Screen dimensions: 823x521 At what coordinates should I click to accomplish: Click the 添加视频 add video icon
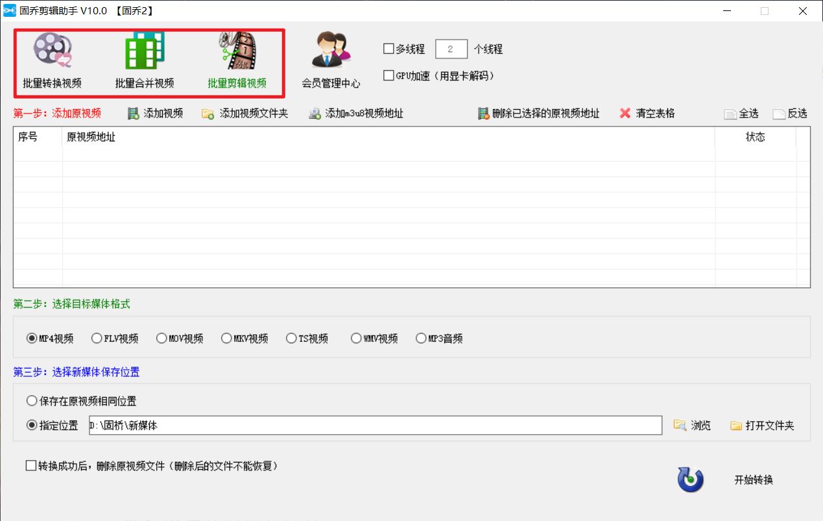click(134, 114)
